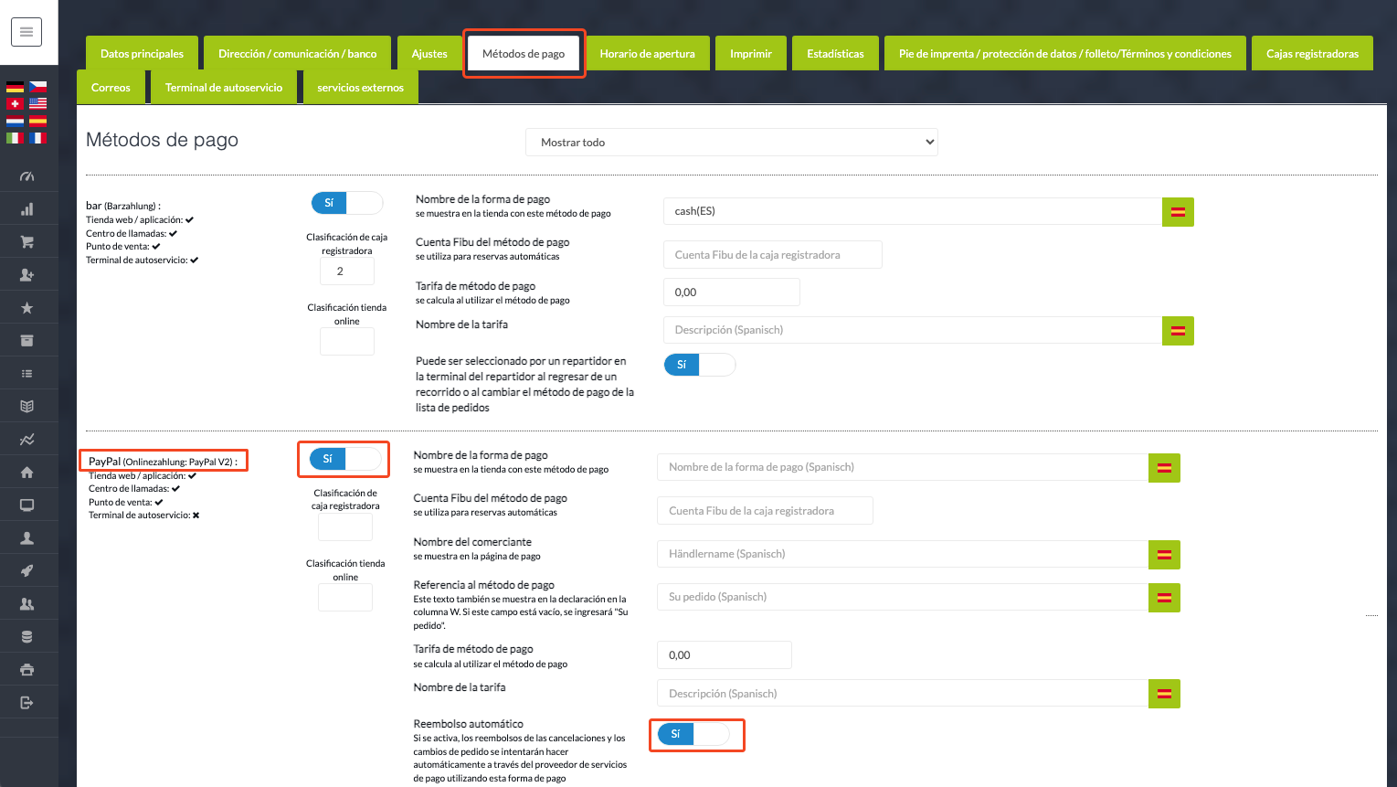Click the archive box icon in sidebar
The width and height of the screenshot is (1397, 787).
point(27,341)
